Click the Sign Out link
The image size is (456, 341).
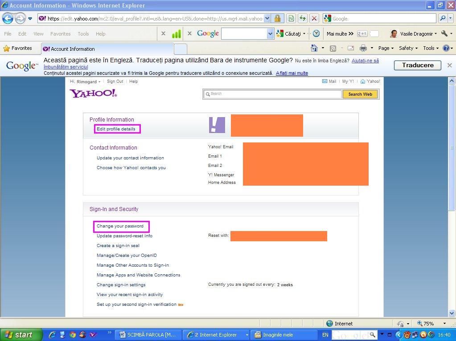(115, 81)
